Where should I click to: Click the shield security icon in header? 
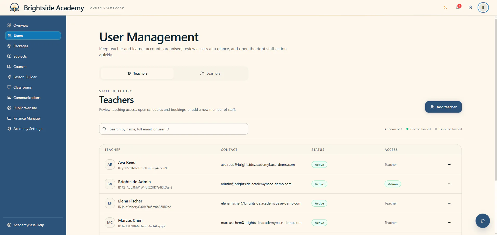tap(470, 7)
